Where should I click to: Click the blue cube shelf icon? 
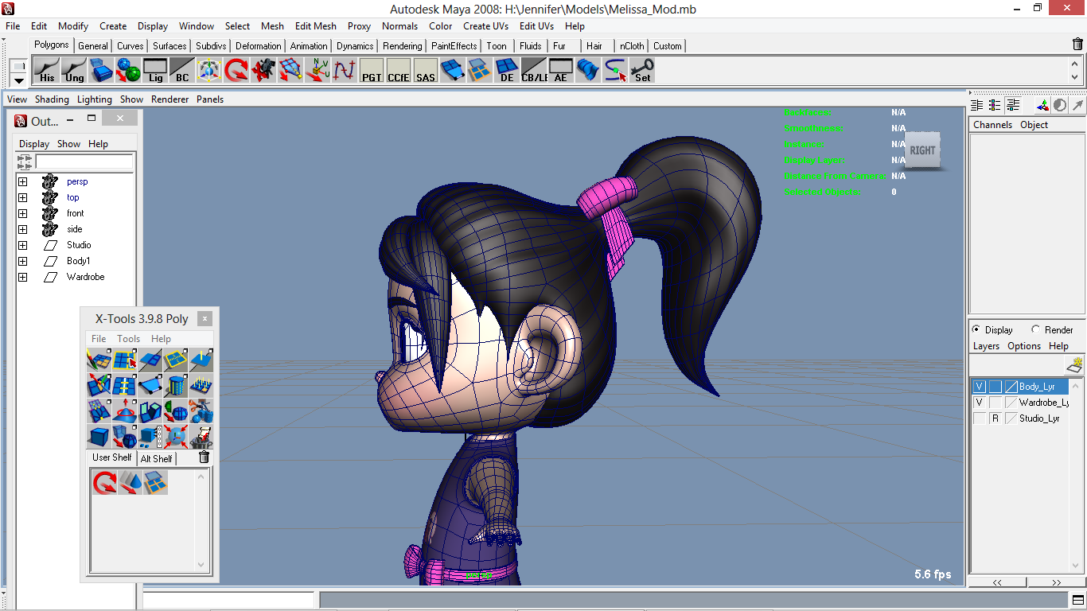point(101,71)
